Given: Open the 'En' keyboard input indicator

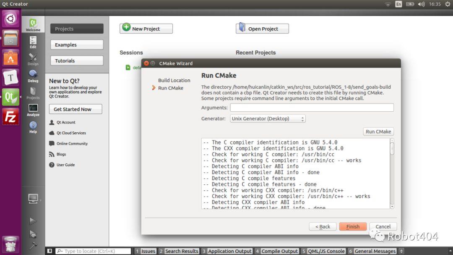Looking at the screenshot, I should pyautogui.click(x=398, y=4).
